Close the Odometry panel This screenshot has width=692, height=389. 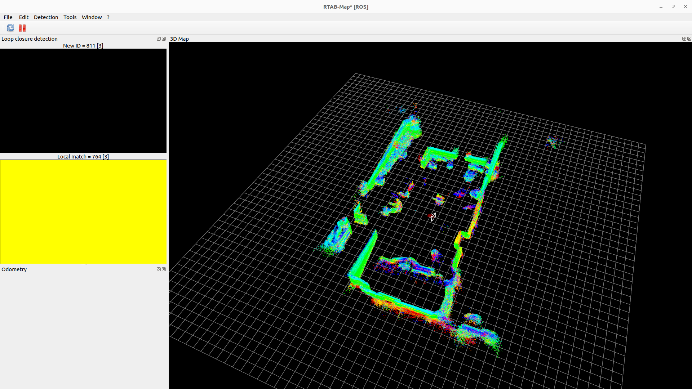pyautogui.click(x=164, y=269)
